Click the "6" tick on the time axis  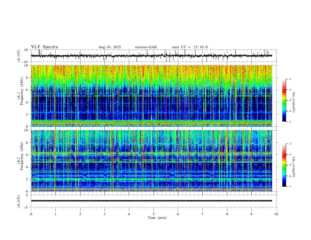click(x=178, y=214)
